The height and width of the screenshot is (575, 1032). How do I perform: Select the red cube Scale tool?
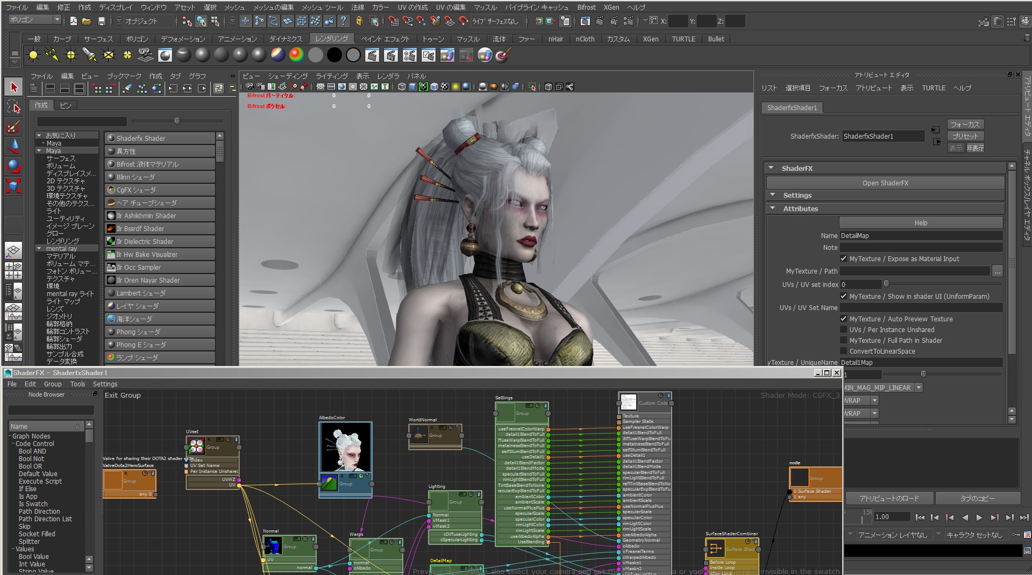[13, 186]
